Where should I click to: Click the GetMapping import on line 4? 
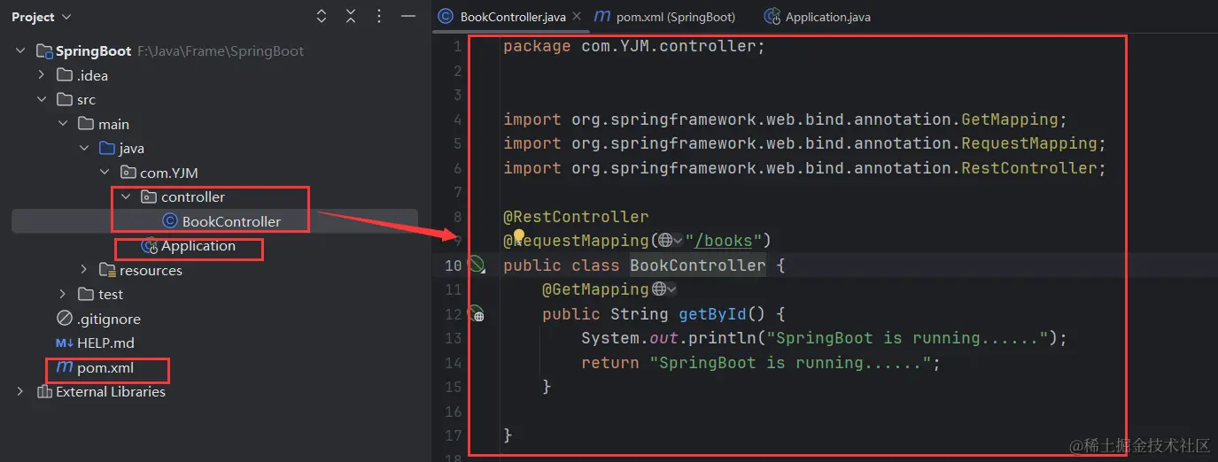[x=786, y=119]
